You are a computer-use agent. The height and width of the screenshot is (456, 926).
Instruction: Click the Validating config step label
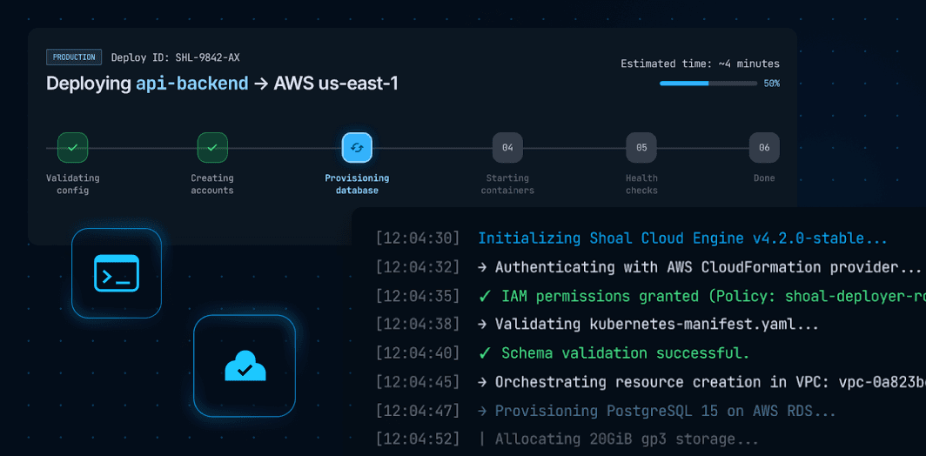(72, 184)
